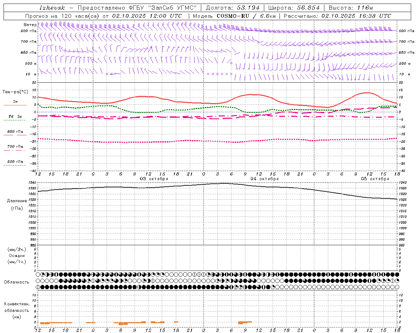Screen dimensions: 416x333
Task: Click the "(мм/1ч.)" precipitation unit label
Action: [17, 262]
